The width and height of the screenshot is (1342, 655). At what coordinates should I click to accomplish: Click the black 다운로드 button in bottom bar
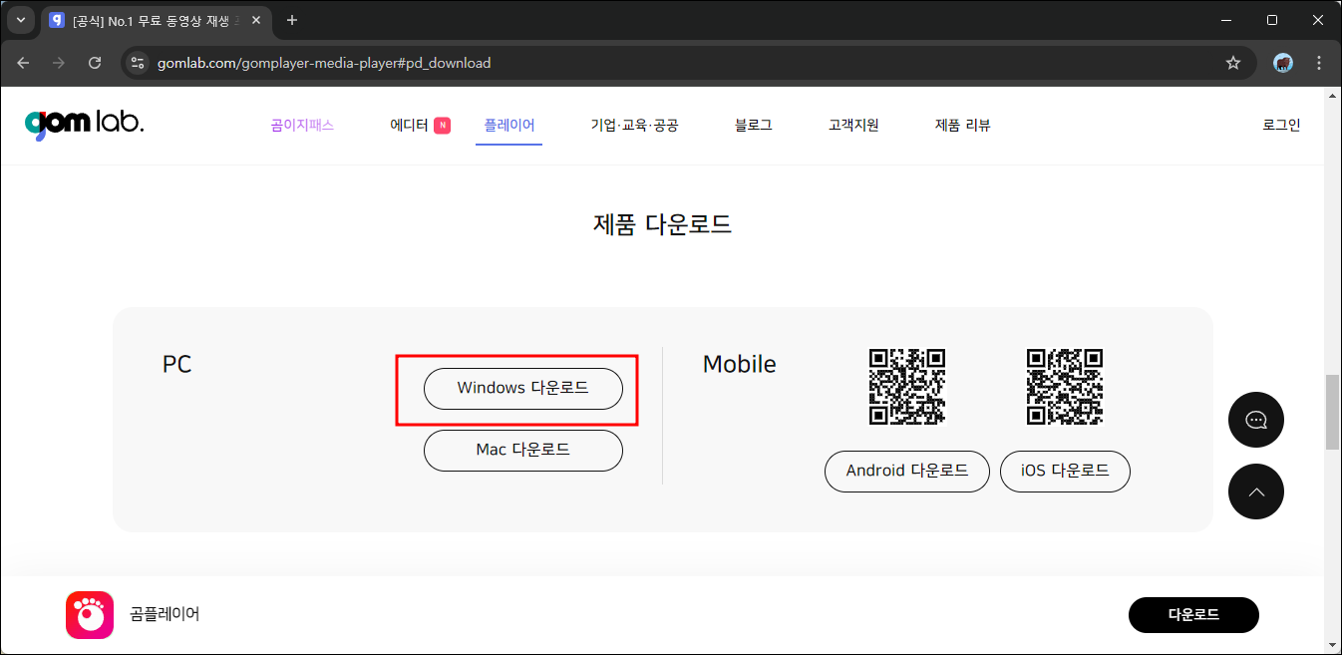point(1193,615)
